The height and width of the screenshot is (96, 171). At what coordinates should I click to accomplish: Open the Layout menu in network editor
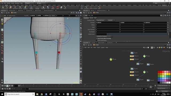(x=103, y=47)
